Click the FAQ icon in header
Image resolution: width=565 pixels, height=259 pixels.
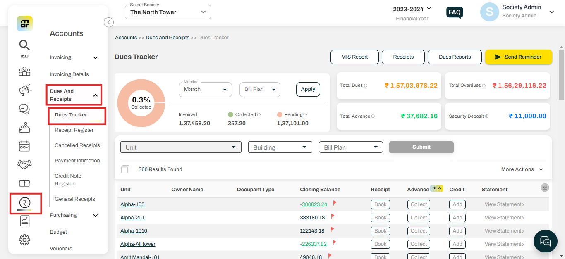(x=455, y=12)
